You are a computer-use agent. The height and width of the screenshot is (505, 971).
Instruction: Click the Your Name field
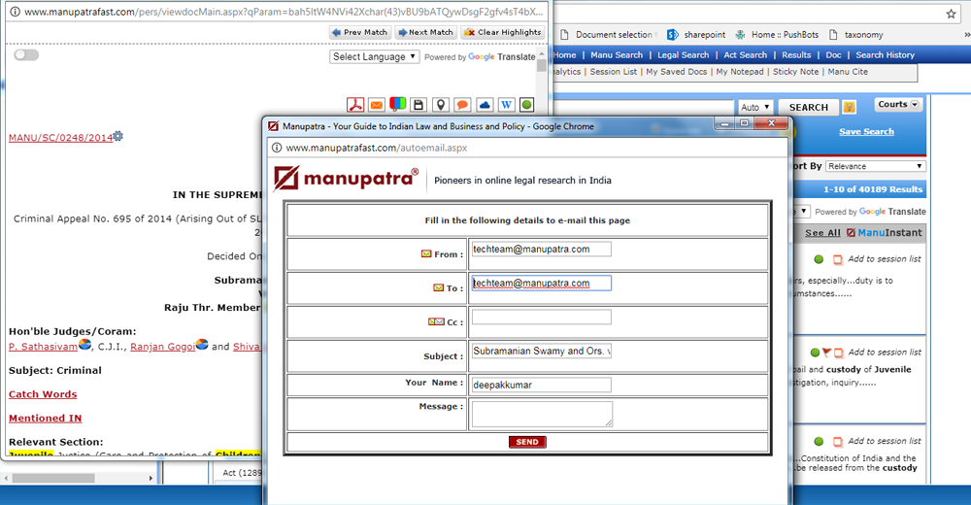pyautogui.click(x=541, y=385)
